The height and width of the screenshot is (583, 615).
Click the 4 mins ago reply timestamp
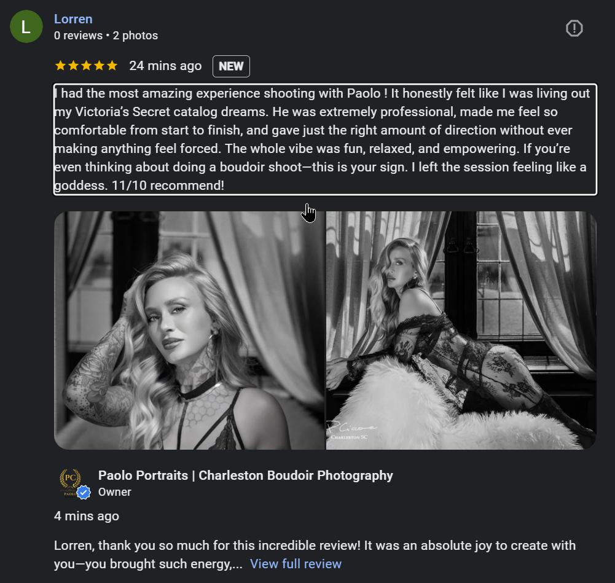pyautogui.click(x=85, y=516)
